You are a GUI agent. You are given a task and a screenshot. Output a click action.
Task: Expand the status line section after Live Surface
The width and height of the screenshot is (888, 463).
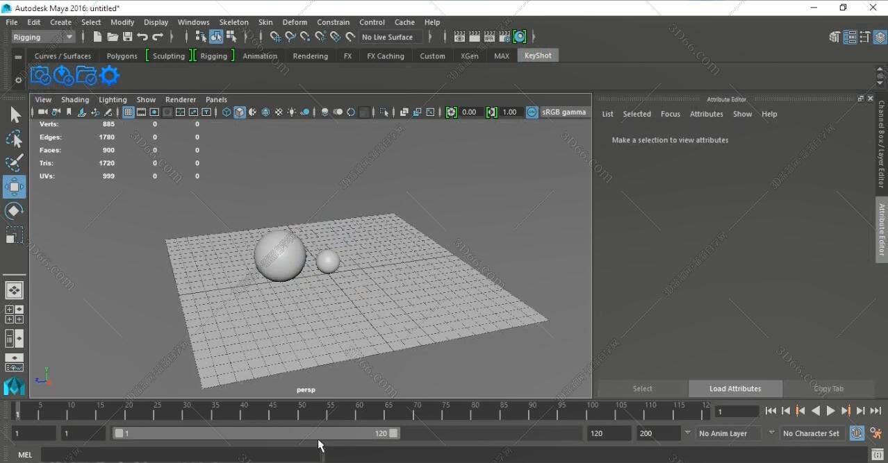[430, 37]
